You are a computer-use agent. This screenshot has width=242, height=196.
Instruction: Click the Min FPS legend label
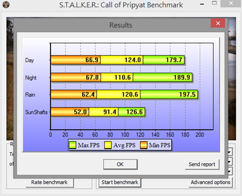click(160, 145)
